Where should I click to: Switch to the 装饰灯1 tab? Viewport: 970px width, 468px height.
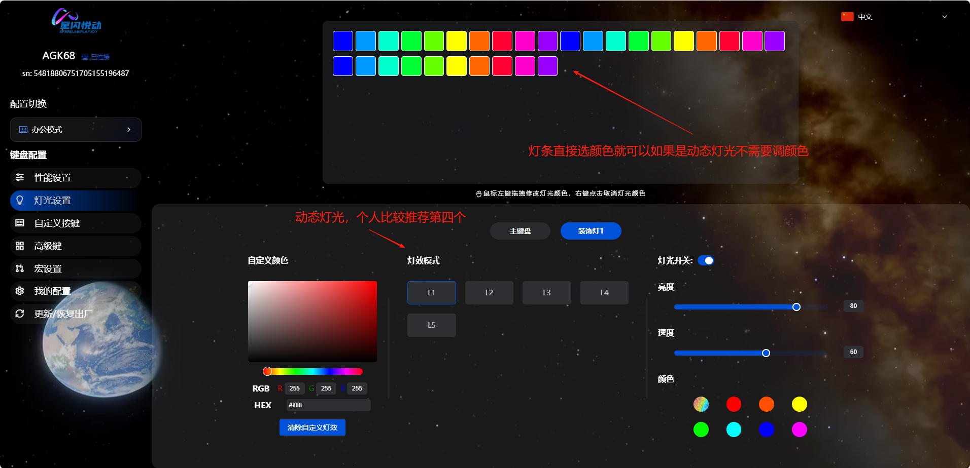(591, 231)
